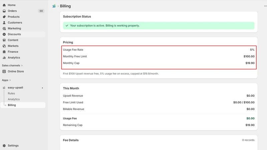Click the Content image icon
Screen dimensions: 267x150
tap(4, 40)
